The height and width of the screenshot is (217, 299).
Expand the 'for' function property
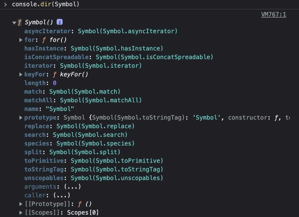click(21, 40)
